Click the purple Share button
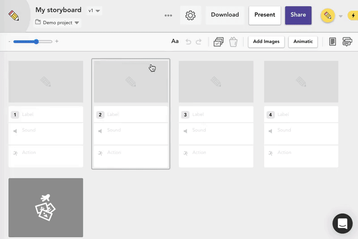 (x=298, y=15)
